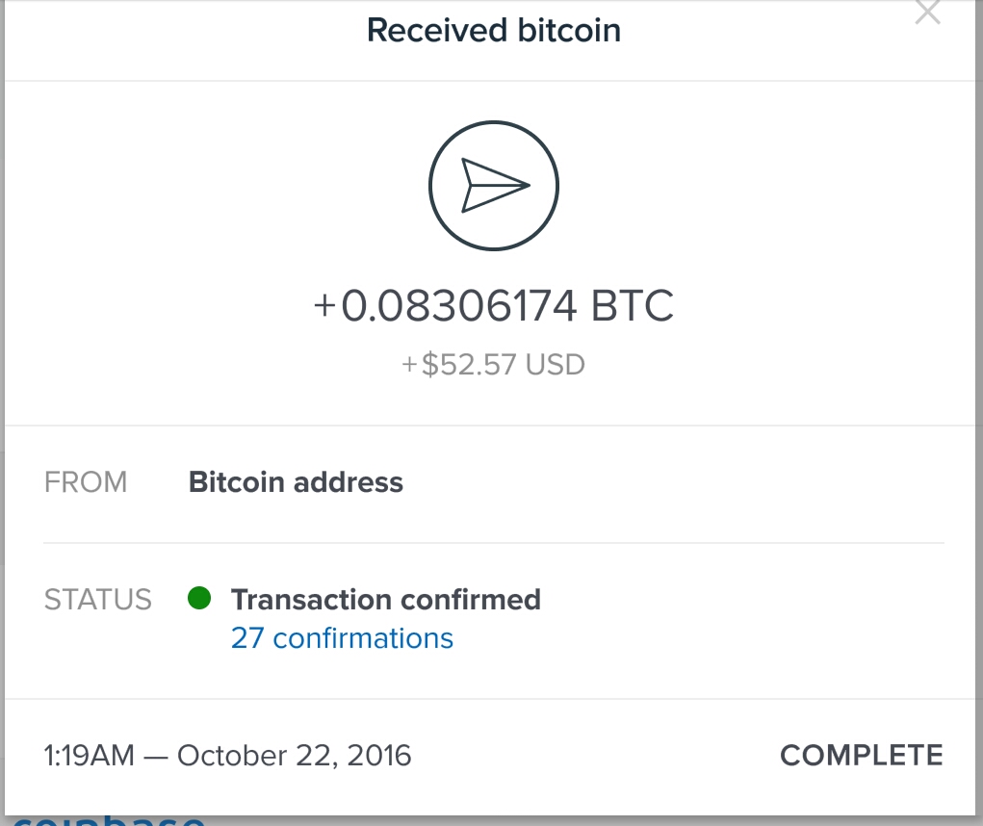Click the COMPLETE status label
Viewport: 983px width, 826px height.
click(x=861, y=756)
